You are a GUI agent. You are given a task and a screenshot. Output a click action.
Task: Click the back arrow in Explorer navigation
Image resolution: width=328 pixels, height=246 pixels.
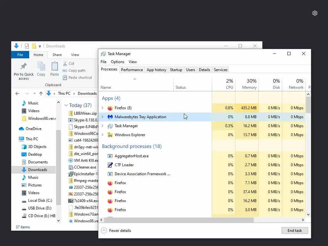(x=17, y=94)
